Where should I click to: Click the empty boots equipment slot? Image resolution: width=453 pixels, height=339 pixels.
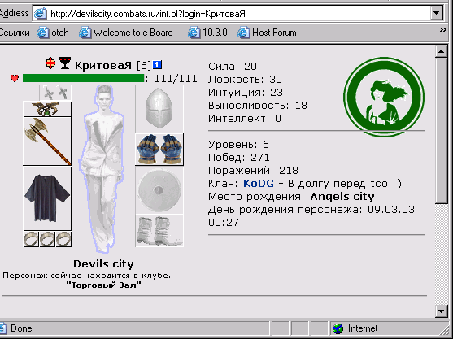(159, 231)
